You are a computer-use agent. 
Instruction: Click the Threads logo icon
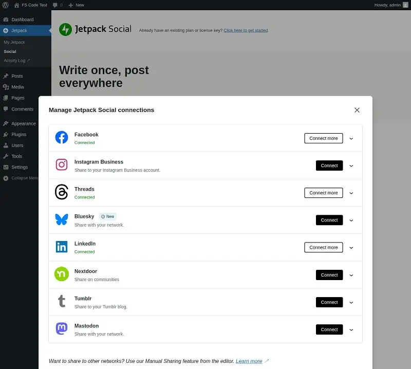tap(62, 192)
